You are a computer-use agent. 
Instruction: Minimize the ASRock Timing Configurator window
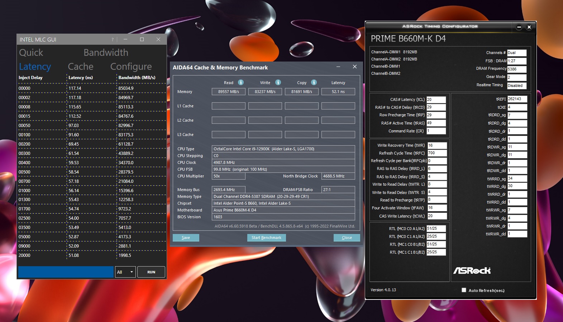pyautogui.click(x=519, y=27)
